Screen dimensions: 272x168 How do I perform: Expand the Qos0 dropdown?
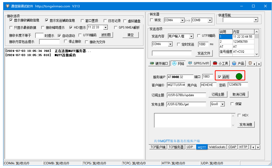pos(223,104)
